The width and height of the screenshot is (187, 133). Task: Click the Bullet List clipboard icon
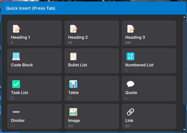coord(73,57)
